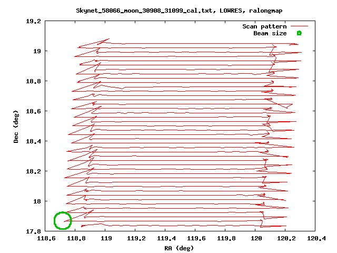Click the 118.6 RA axis tick label
337x253 pixels.
46,238
